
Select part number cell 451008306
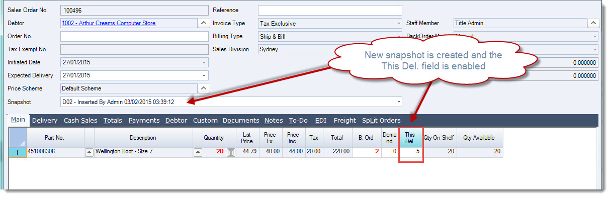[x=55, y=152]
